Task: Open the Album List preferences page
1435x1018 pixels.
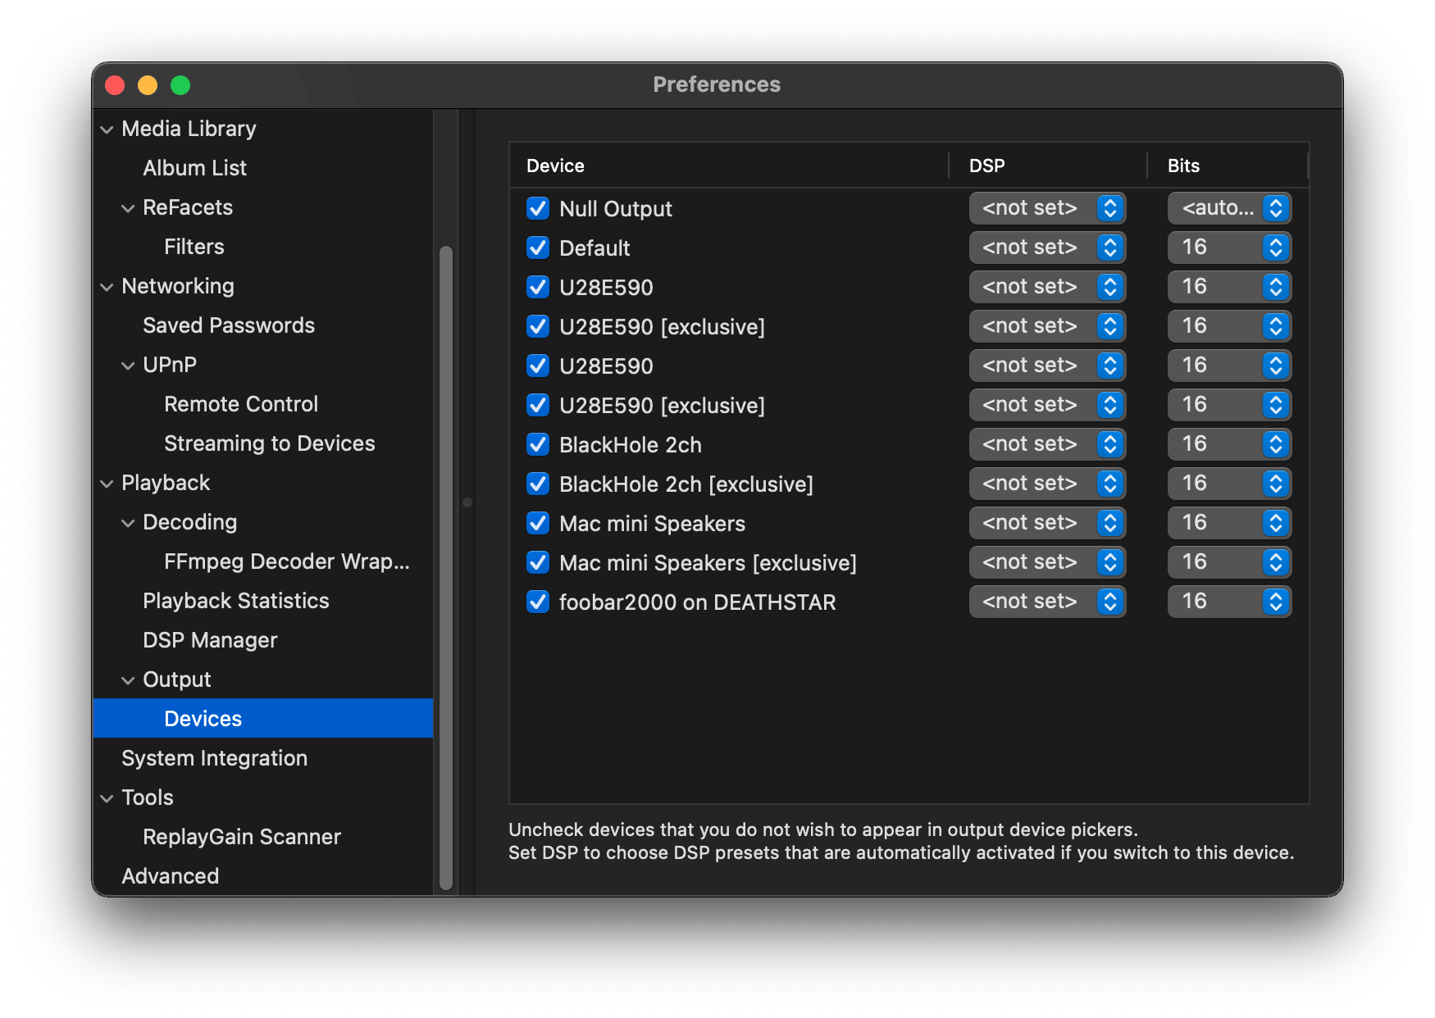Action: point(194,168)
